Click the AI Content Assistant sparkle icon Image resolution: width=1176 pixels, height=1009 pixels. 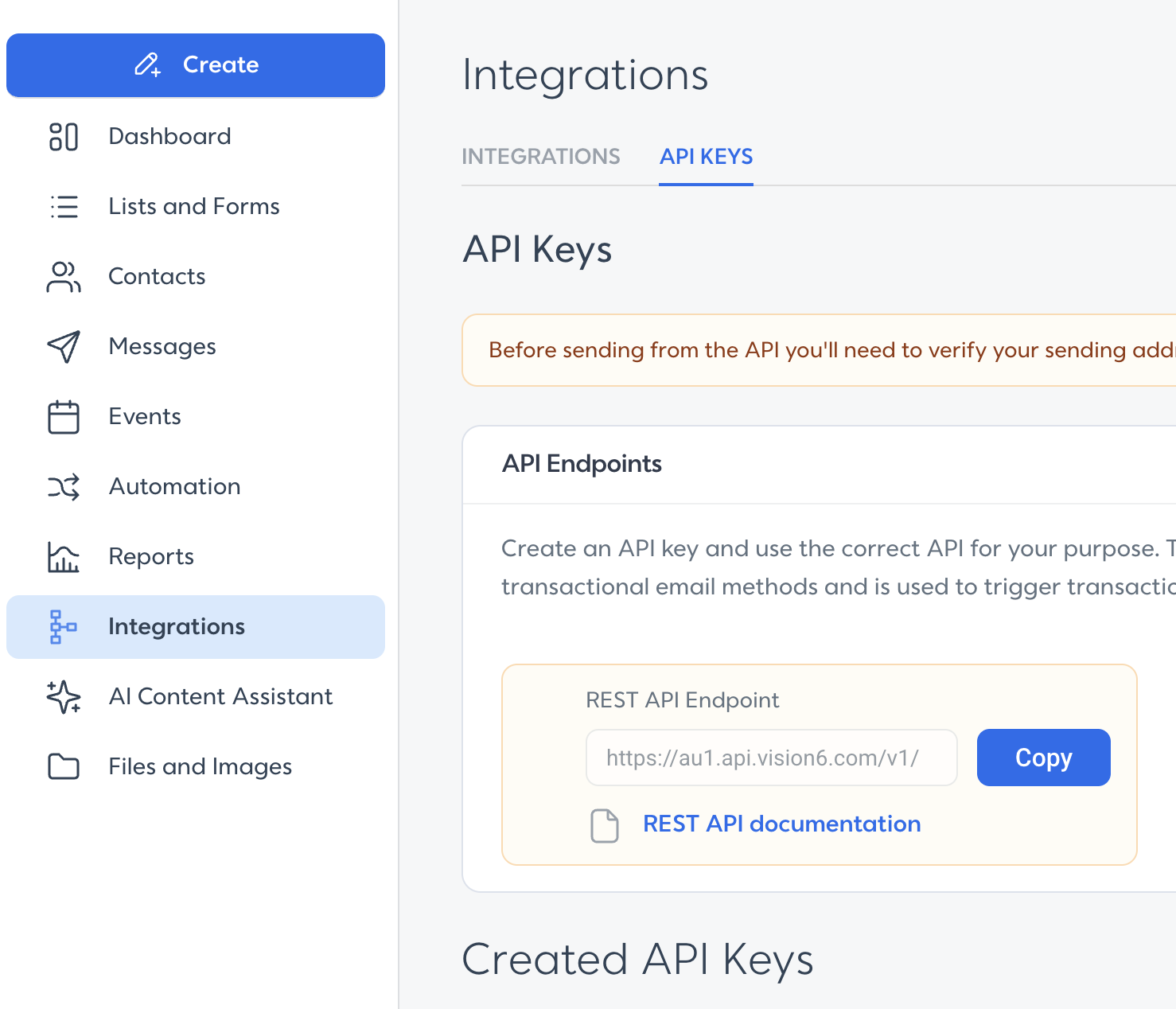coord(64,696)
